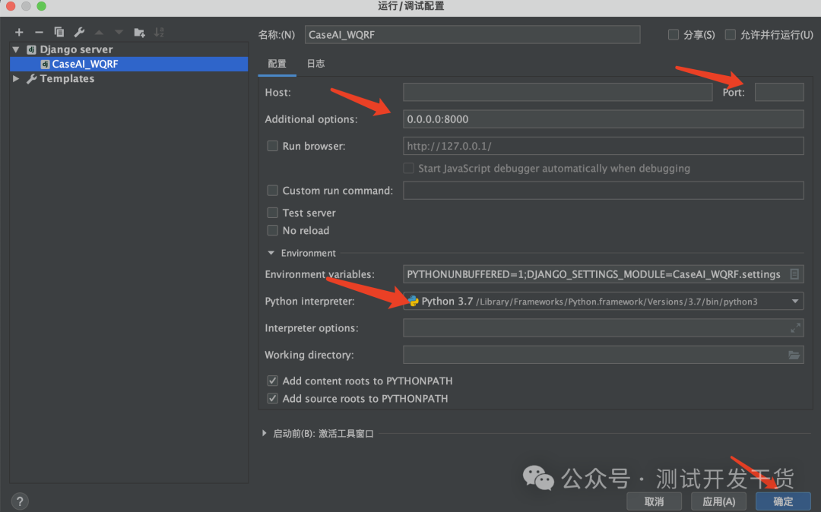Open the Python interpreter dropdown

tap(795, 301)
